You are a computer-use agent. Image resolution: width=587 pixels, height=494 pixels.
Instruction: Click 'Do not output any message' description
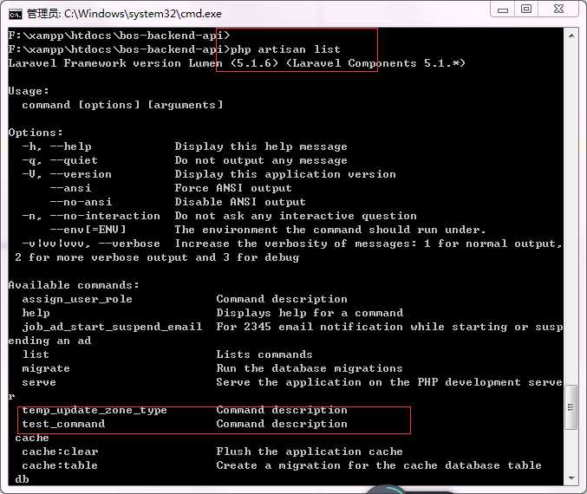pos(261,160)
